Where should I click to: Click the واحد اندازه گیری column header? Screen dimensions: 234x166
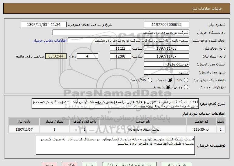[84, 122]
